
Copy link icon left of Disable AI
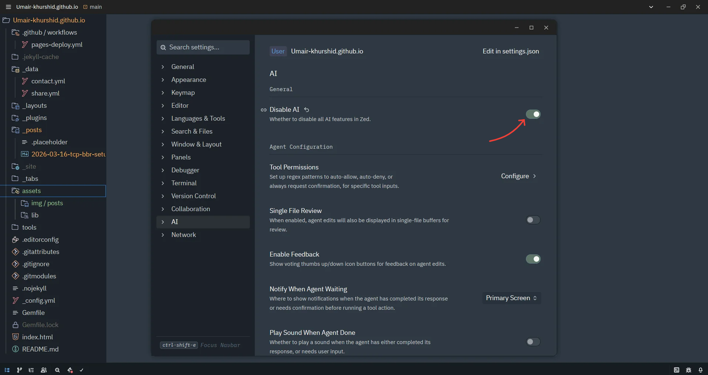[x=263, y=110]
